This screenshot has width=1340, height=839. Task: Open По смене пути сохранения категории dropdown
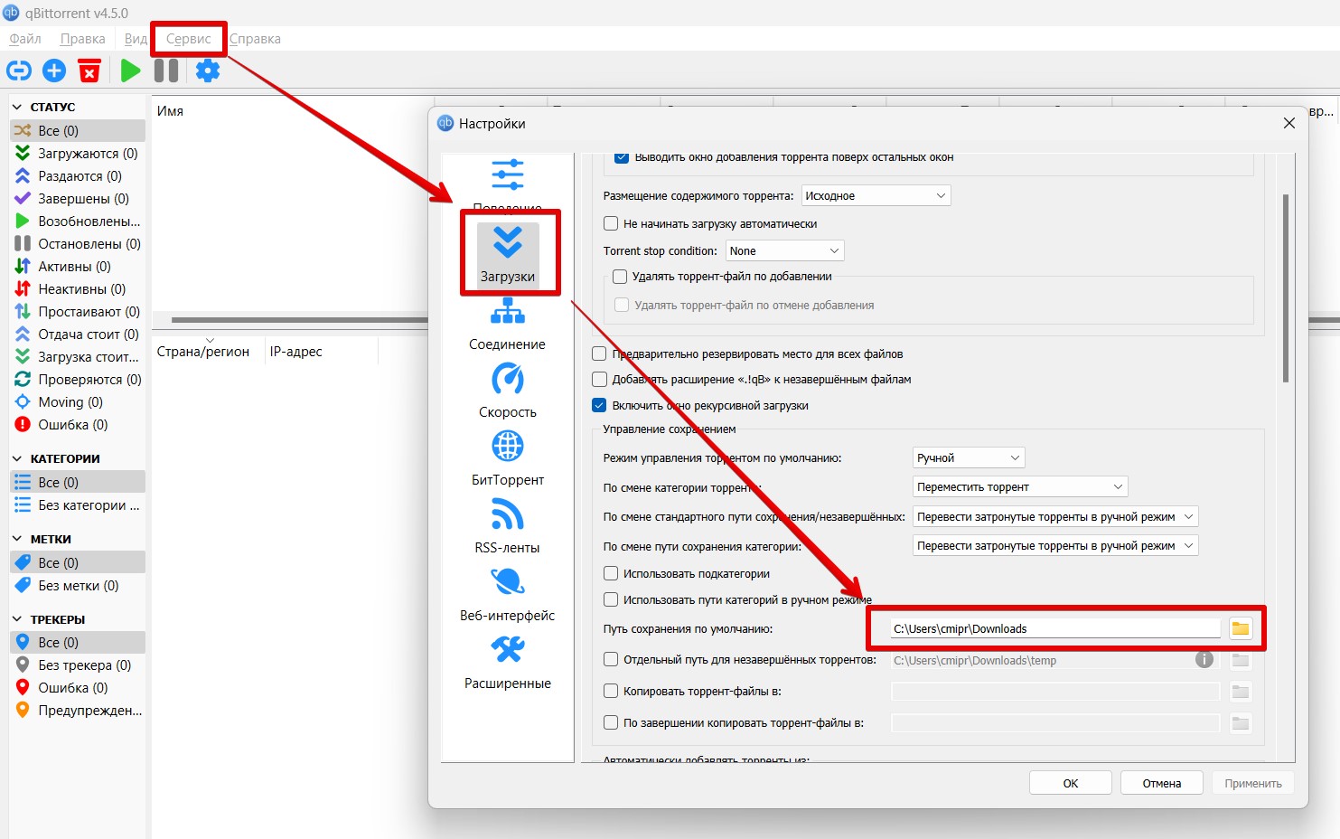(x=1055, y=545)
